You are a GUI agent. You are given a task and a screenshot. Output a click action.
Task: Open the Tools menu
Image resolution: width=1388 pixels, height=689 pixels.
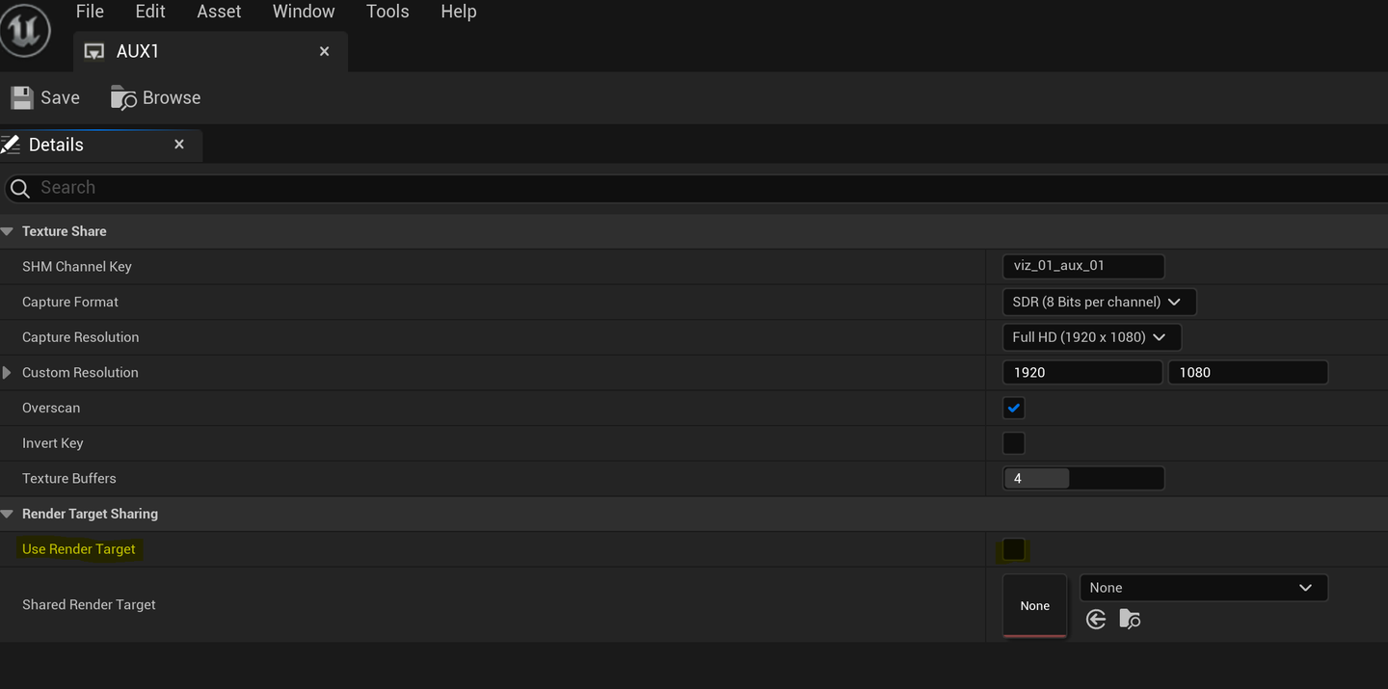387,12
